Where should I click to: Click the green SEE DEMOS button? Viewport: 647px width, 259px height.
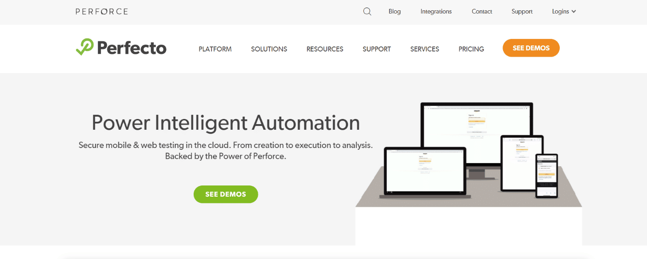tap(226, 194)
